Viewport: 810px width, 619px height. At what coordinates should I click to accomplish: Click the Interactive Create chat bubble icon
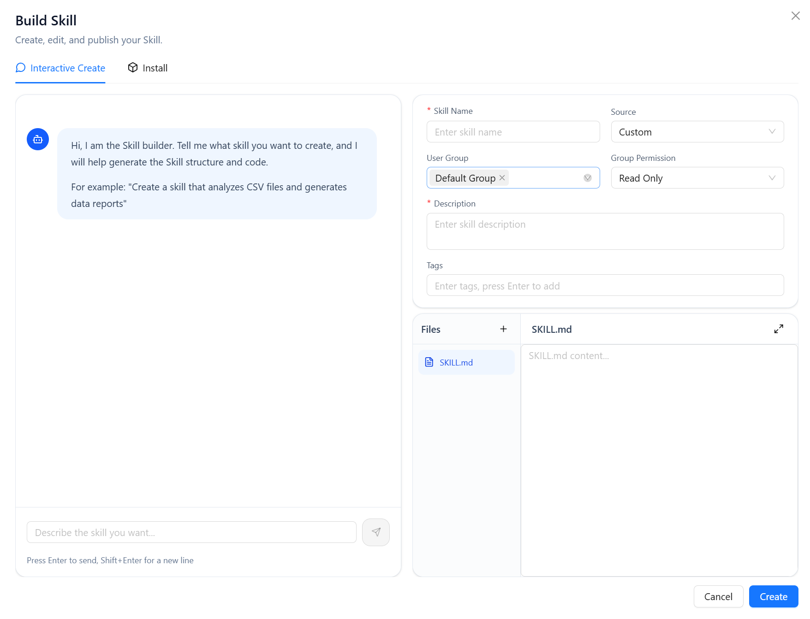[20, 68]
